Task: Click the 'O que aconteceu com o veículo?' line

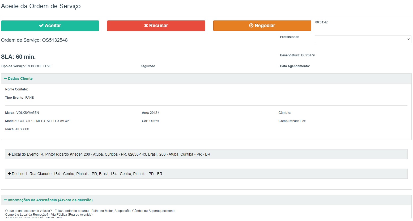Action: [x=90, y=211]
